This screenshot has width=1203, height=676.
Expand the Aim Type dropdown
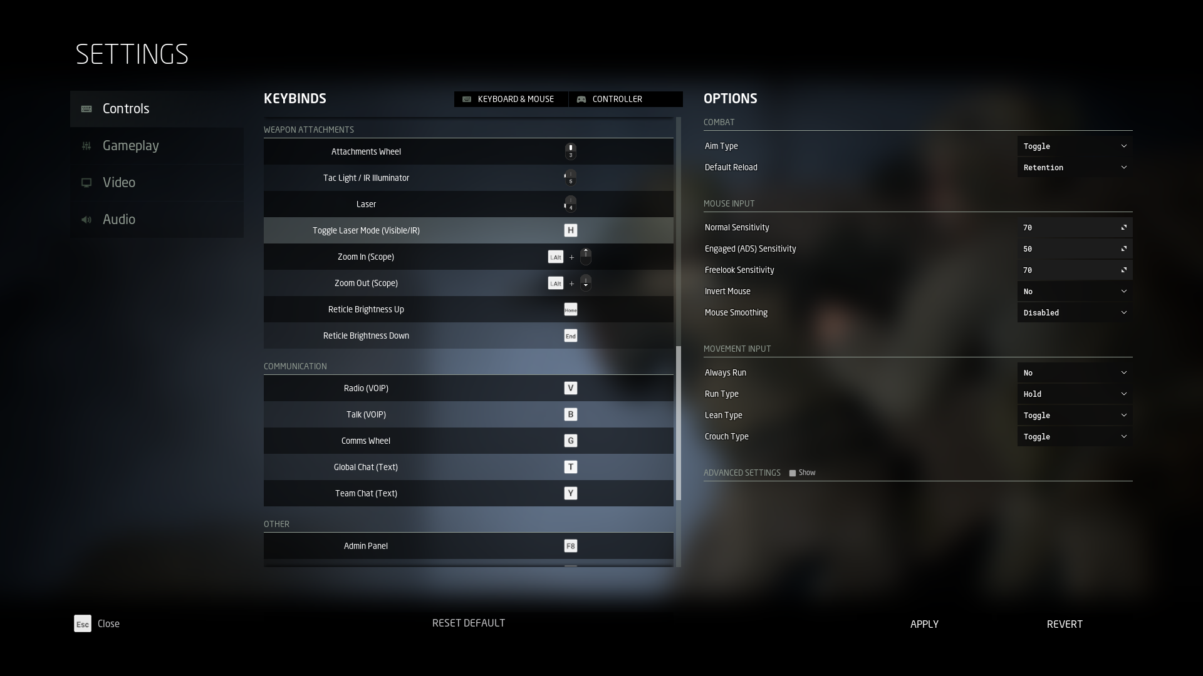point(1074,146)
